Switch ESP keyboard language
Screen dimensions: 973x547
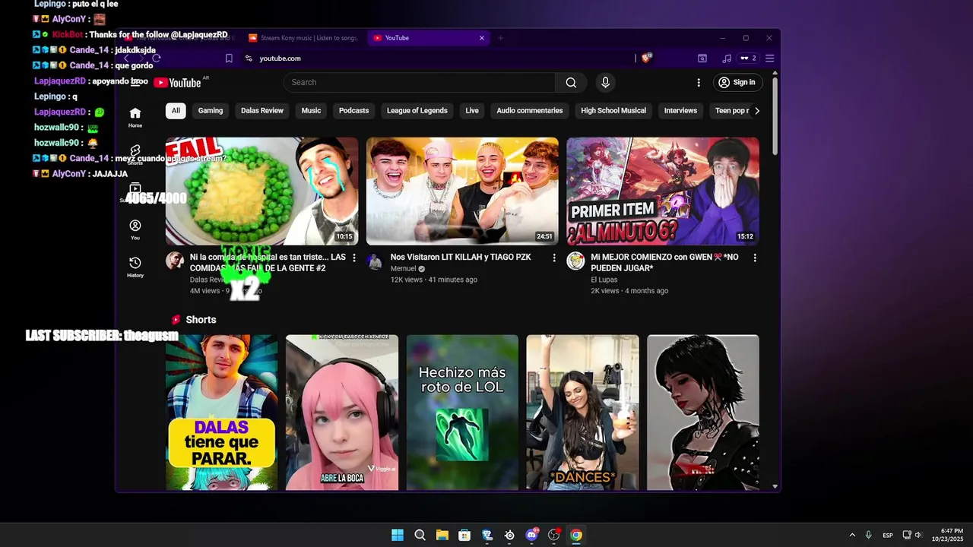coord(888,536)
